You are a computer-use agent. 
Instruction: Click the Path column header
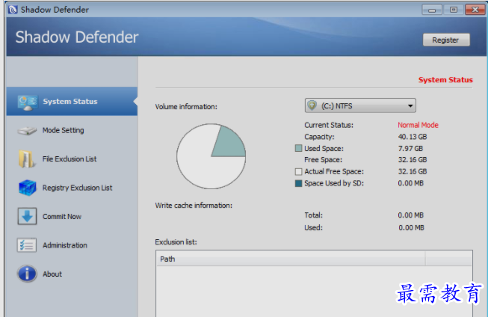click(291, 259)
